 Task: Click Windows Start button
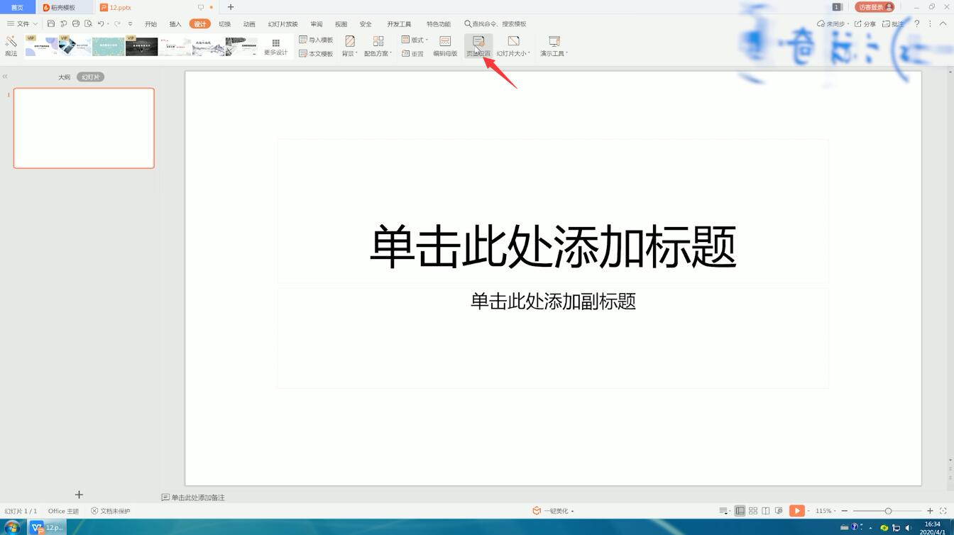pos(12,527)
